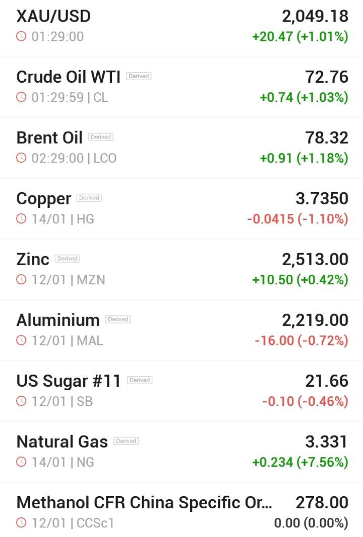
Task: Click the Derived badge beside Crude Oil WTI
Action: (139, 76)
